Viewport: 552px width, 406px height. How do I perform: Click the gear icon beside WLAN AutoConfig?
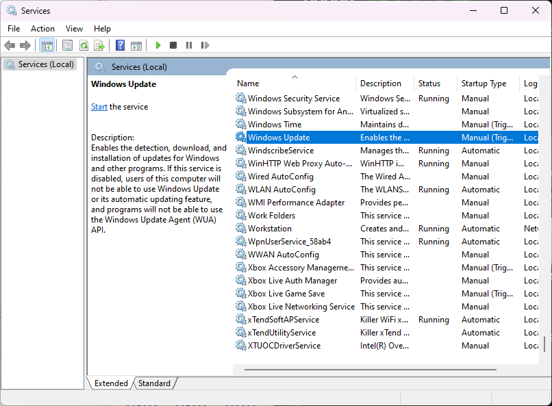click(x=241, y=189)
